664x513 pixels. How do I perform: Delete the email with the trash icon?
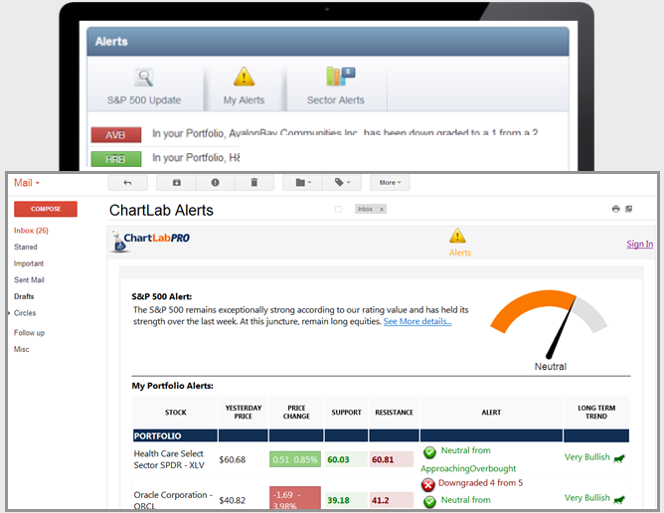click(x=254, y=183)
